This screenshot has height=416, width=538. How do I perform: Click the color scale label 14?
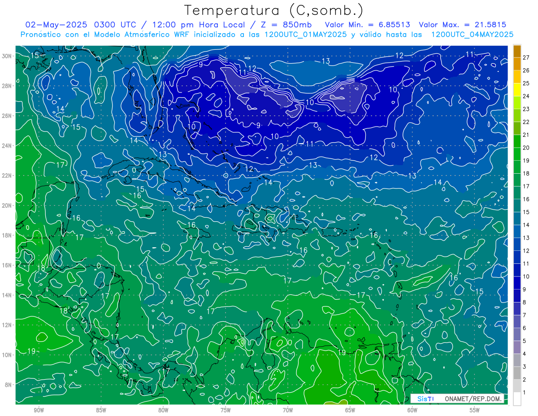526,225
